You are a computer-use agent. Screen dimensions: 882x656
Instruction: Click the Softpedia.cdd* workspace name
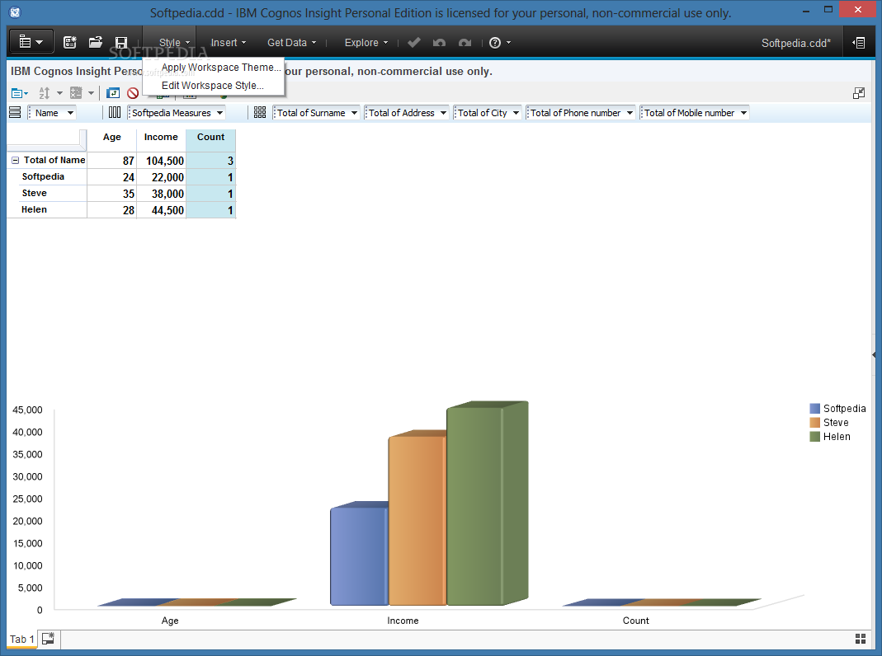coord(796,43)
